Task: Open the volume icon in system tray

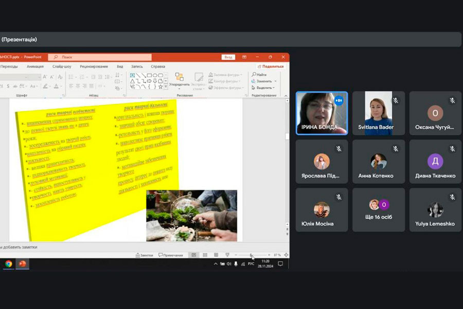Action: coord(229,264)
